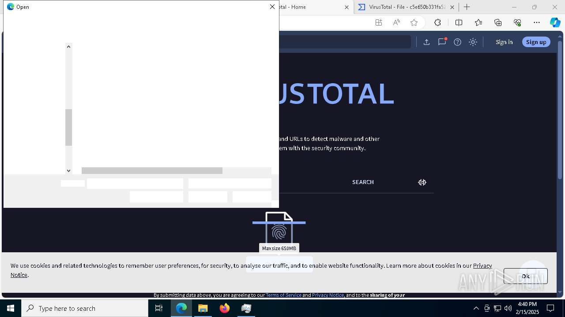The height and width of the screenshot is (317, 565).
Task: Click the page scroll-down arrow
Action: click(561, 292)
